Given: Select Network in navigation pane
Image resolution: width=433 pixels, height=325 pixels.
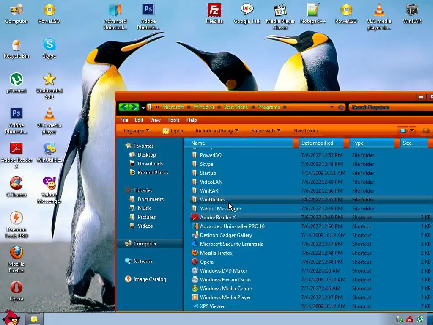Looking at the screenshot, I should 139,262.
